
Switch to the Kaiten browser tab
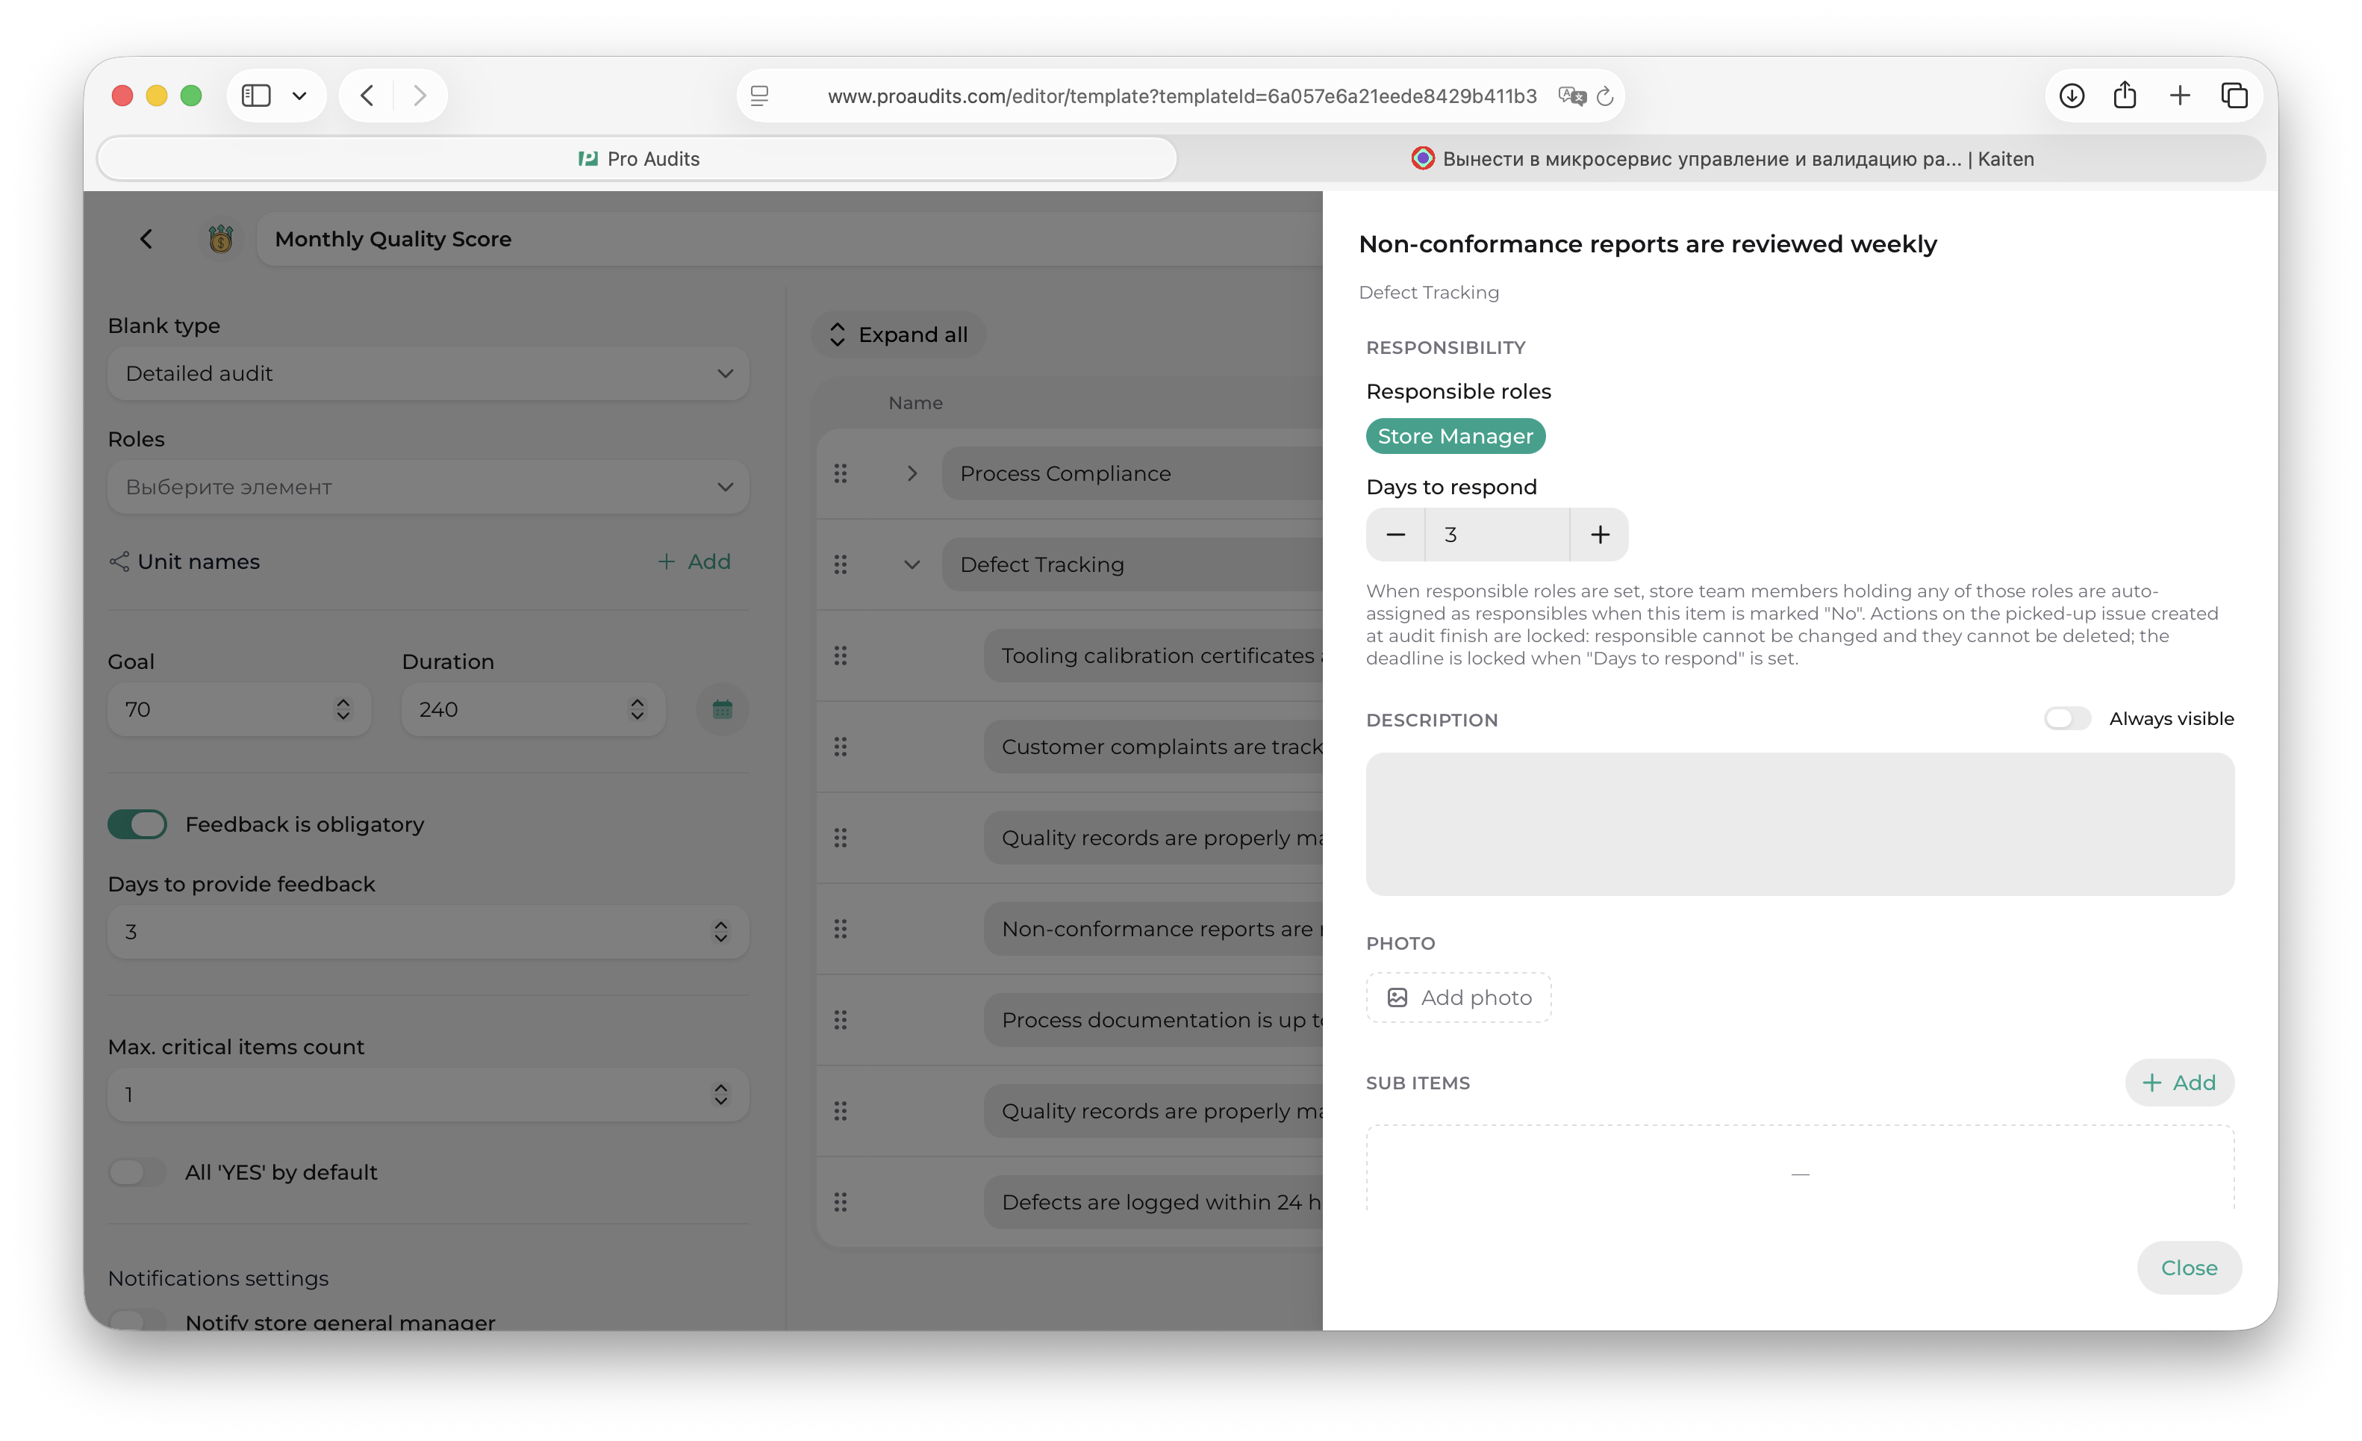[x=1721, y=159]
